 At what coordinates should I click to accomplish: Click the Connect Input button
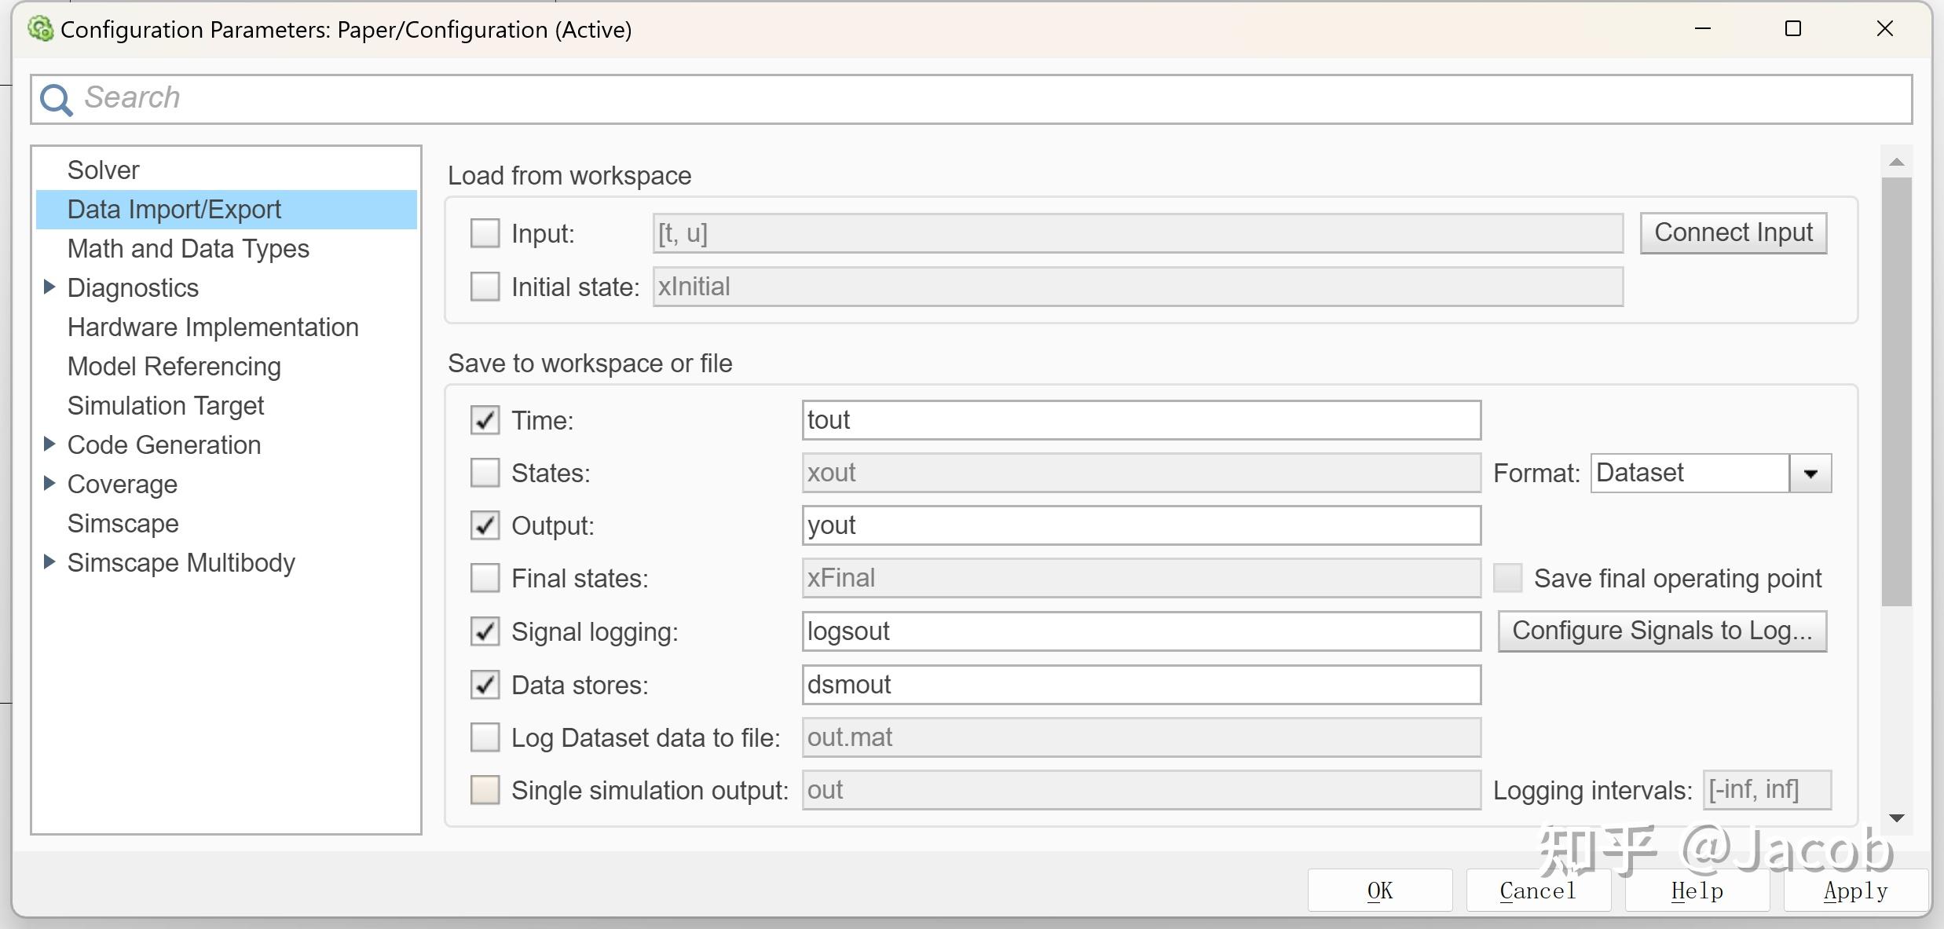pyautogui.click(x=1733, y=233)
